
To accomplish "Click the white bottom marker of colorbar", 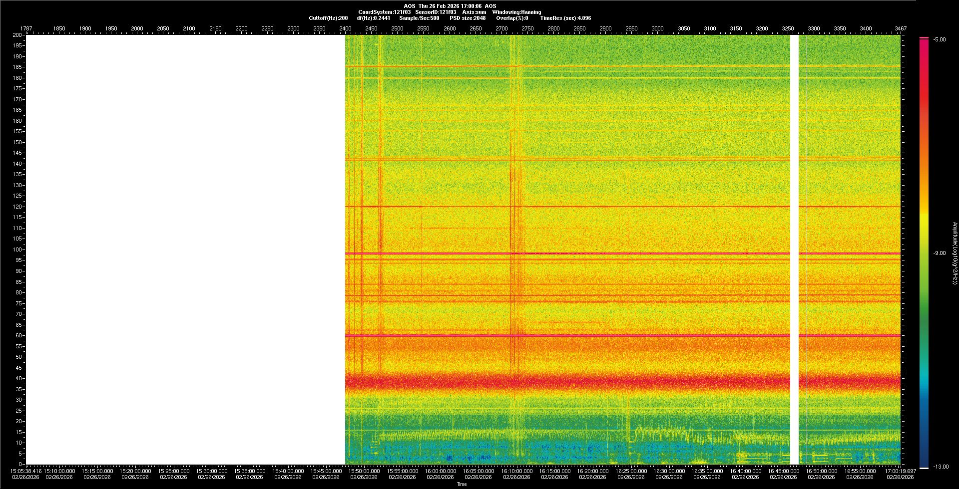I will (x=924, y=468).
